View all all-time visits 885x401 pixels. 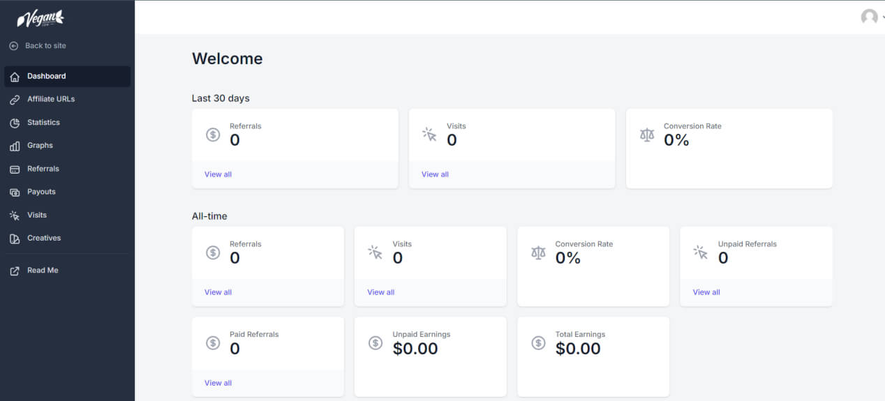pos(380,292)
